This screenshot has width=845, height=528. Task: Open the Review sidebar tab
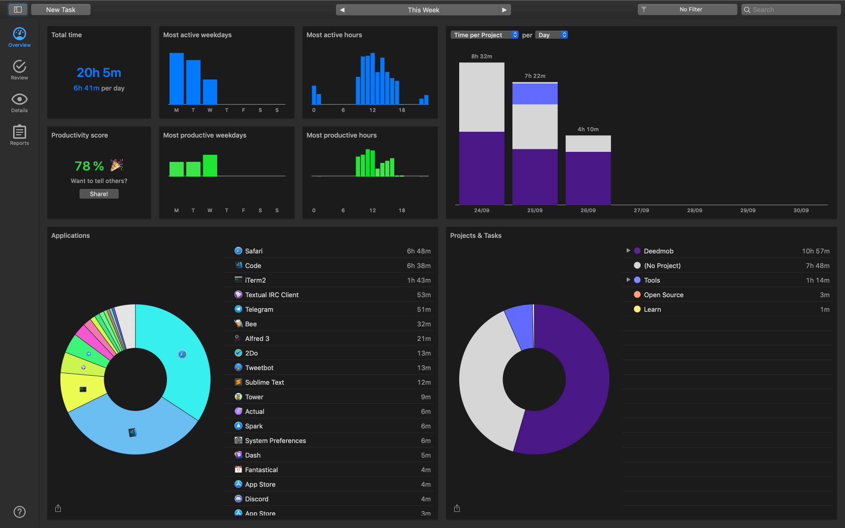coord(19,70)
